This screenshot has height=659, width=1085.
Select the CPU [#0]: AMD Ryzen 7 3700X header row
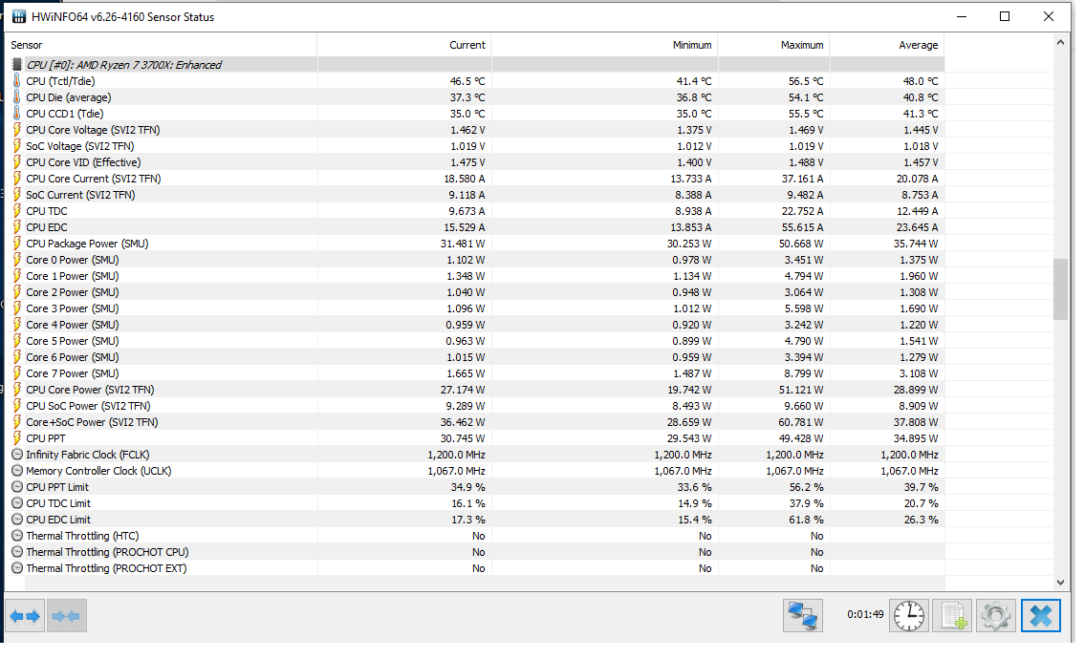point(475,65)
